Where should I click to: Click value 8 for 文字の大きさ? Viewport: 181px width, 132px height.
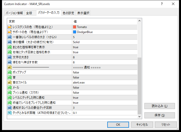pos(105,57)
